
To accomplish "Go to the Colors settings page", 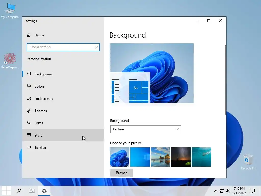I will (63, 86).
